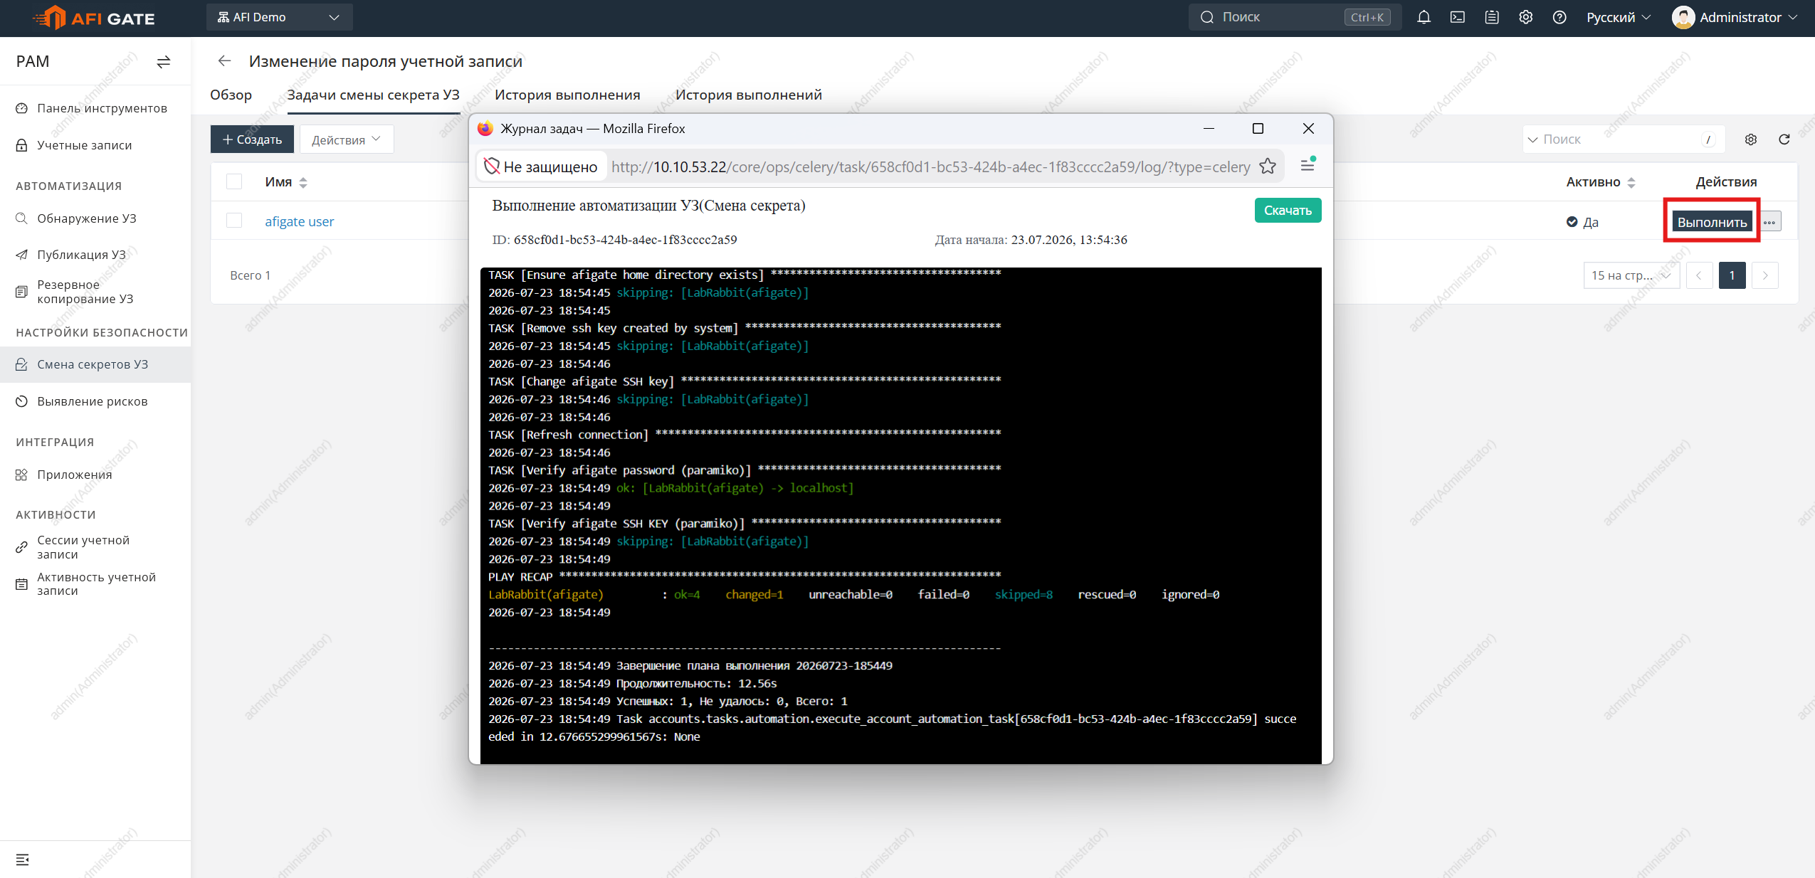Expand the AFI Demo organization dropdown
The width and height of the screenshot is (1815, 878).
pyautogui.click(x=279, y=17)
